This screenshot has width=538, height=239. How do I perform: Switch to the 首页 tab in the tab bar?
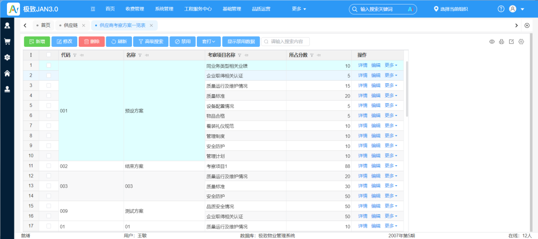pyautogui.click(x=43, y=25)
